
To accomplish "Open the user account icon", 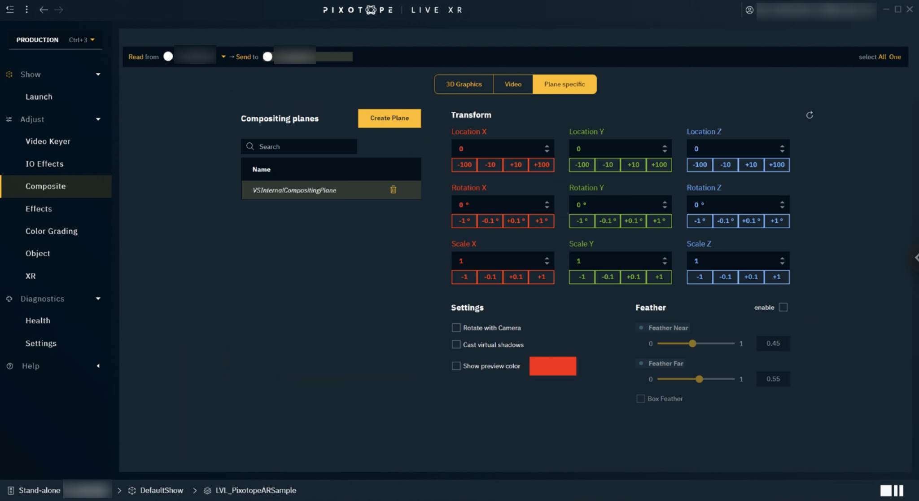I will pyautogui.click(x=749, y=10).
